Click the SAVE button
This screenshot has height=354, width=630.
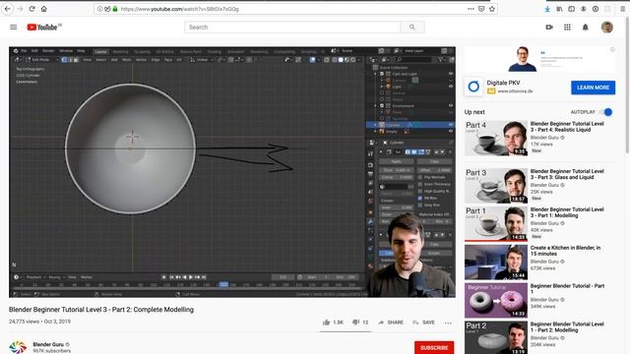click(424, 323)
